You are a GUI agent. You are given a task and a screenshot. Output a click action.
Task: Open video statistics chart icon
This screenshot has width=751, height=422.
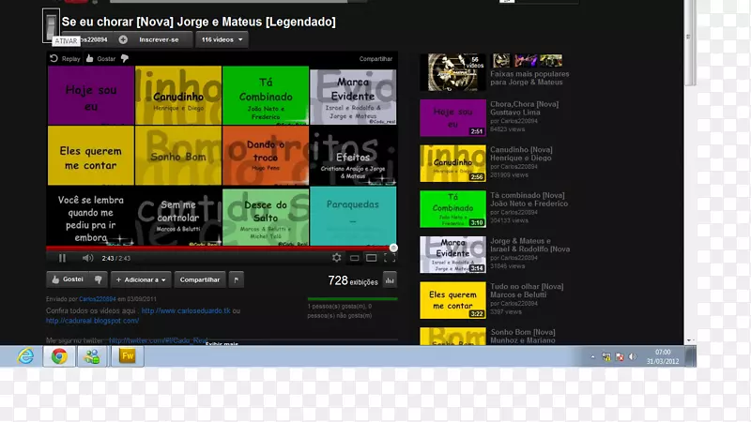click(x=390, y=279)
